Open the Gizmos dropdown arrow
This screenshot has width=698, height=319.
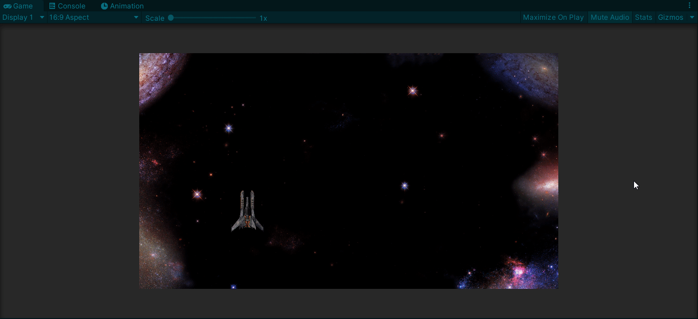(692, 17)
